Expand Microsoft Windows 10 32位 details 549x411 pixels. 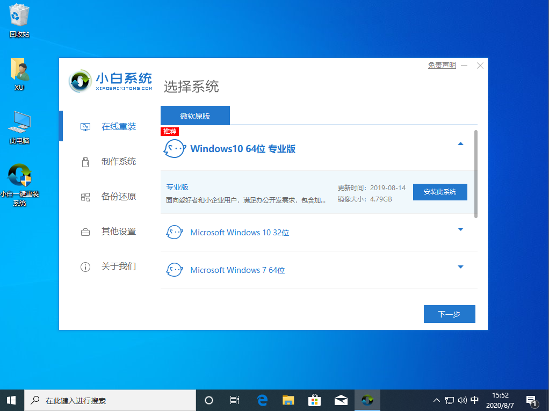pos(460,229)
